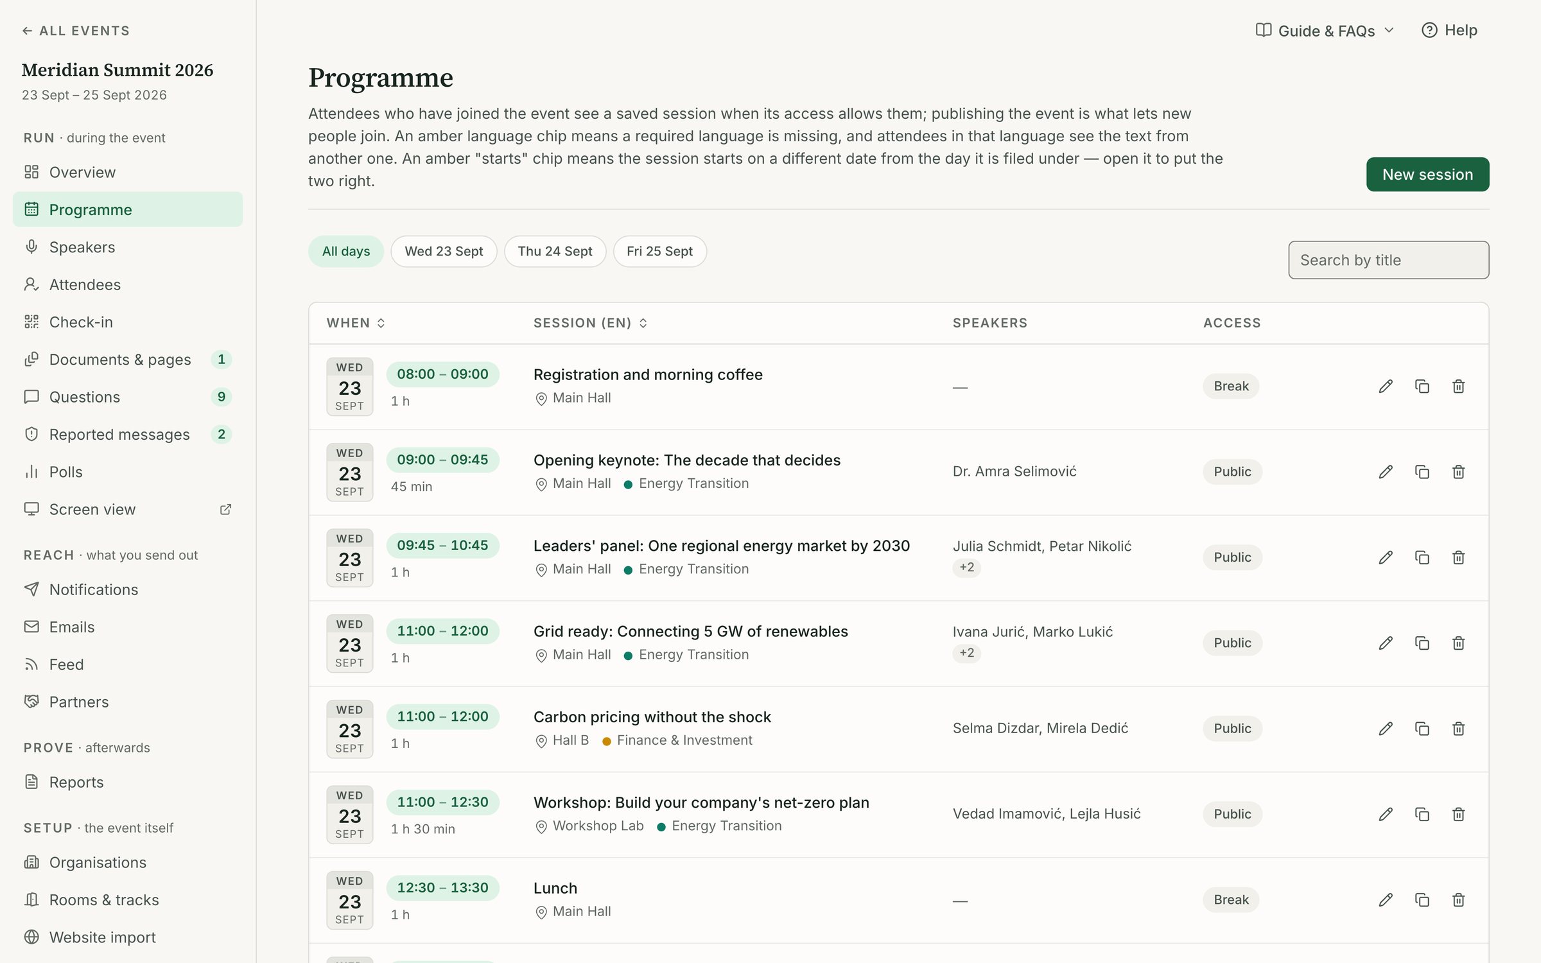The image size is (1541, 963).
Task: Sort sessions by the When column
Action: 356,323
